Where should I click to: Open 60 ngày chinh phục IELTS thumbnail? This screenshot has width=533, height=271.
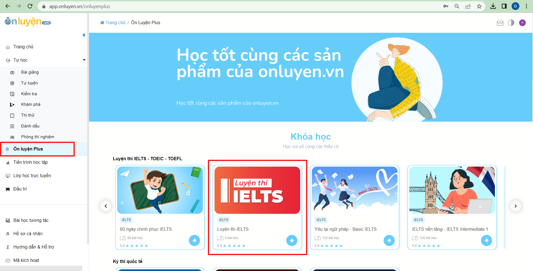pos(160,190)
